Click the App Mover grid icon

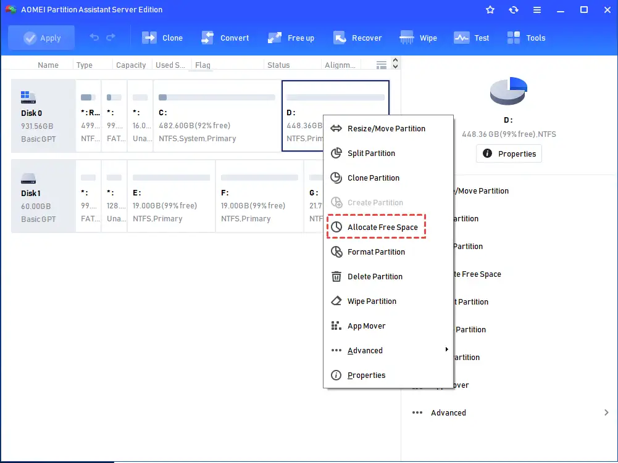pyautogui.click(x=336, y=326)
